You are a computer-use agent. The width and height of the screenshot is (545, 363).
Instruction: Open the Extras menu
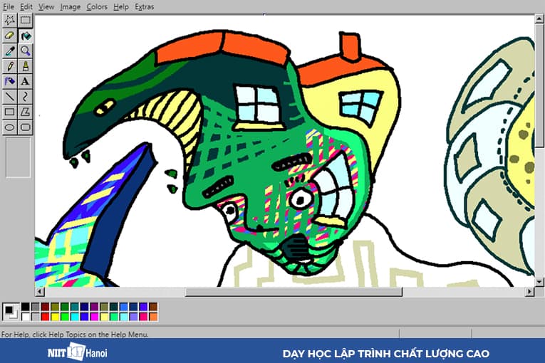point(144,6)
